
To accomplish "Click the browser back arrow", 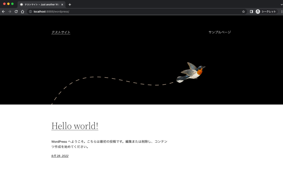I will pos(3,12).
